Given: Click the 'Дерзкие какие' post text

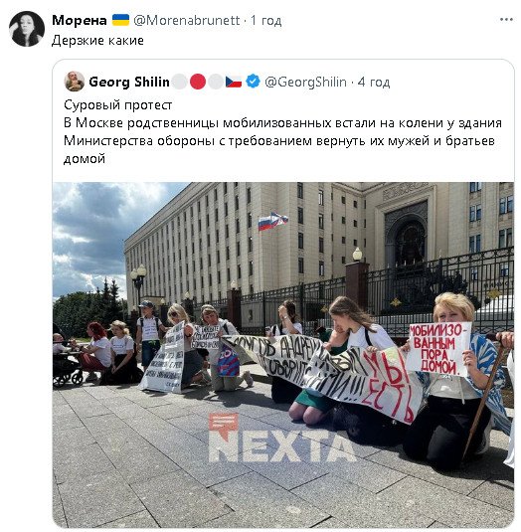Looking at the screenshot, I should [x=97, y=41].
